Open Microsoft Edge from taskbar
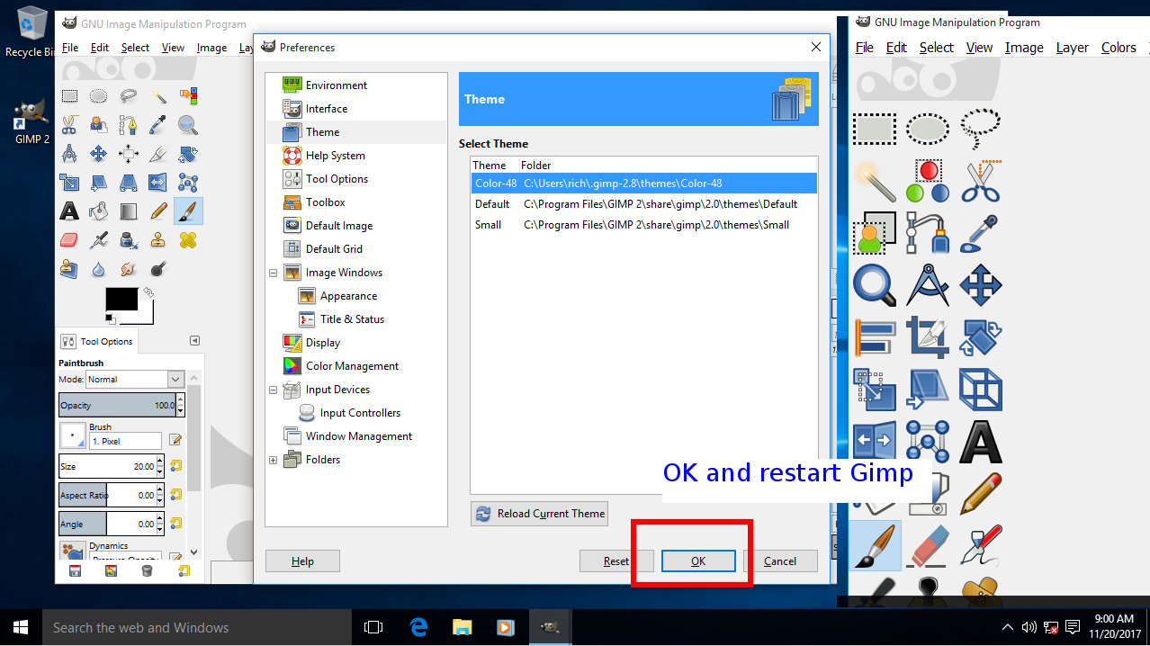1150x646 pixels. click(x=418, y=627)
